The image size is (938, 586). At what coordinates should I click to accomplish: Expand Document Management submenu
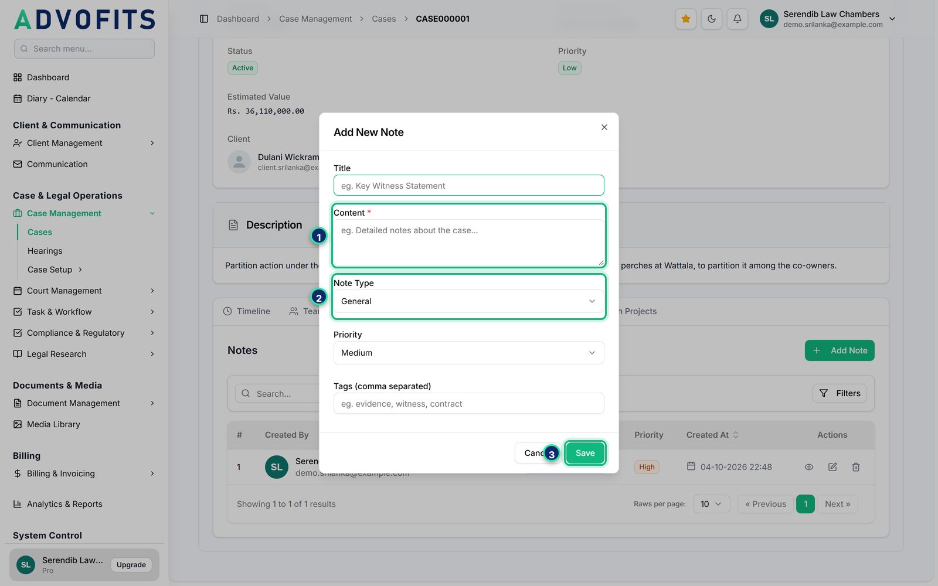tap(84, 403)
